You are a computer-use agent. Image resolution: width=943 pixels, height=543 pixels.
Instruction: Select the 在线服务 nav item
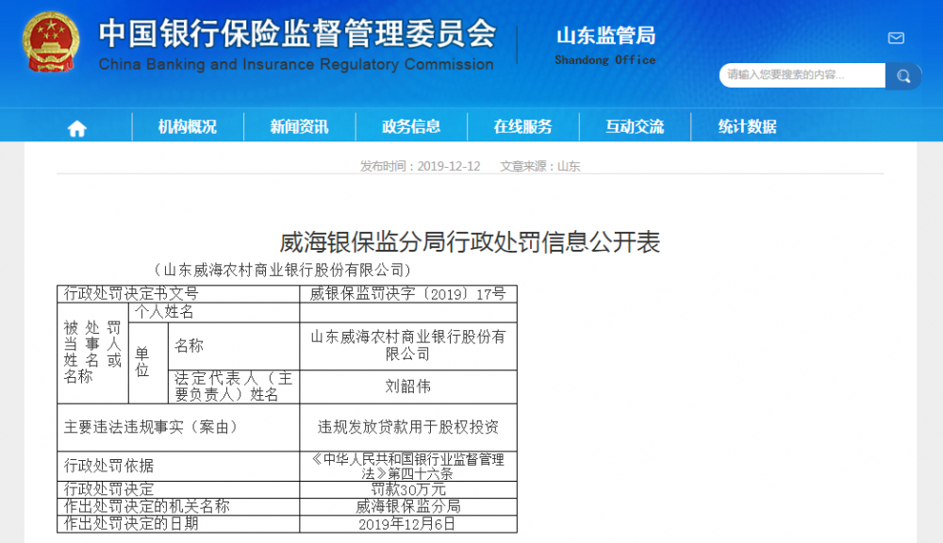[522, 127]
